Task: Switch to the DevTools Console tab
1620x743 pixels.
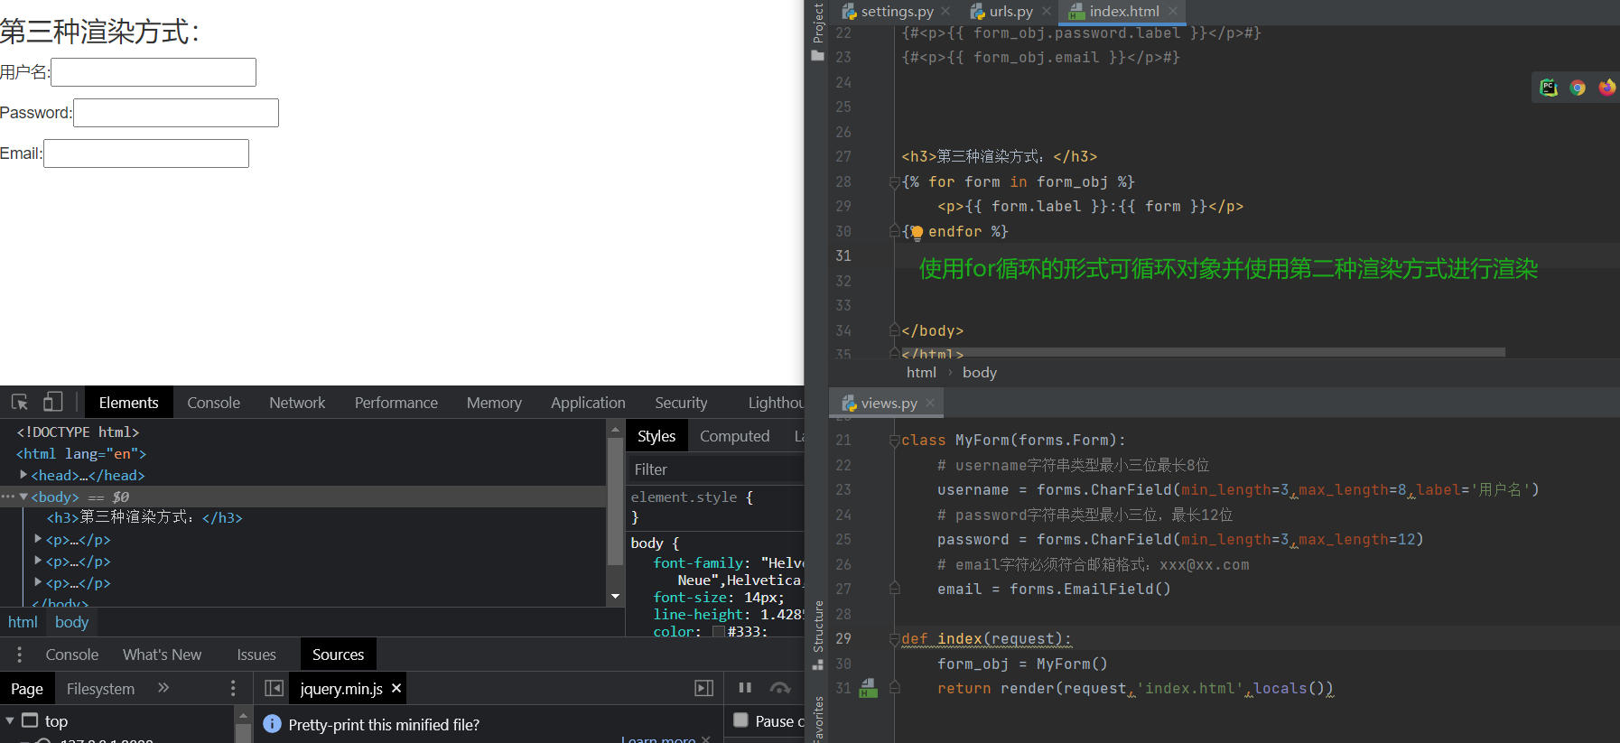Action: tap(213, 403)
